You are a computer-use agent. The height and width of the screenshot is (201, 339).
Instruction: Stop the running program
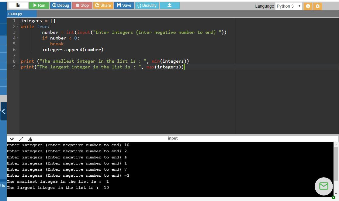point(82,5)
